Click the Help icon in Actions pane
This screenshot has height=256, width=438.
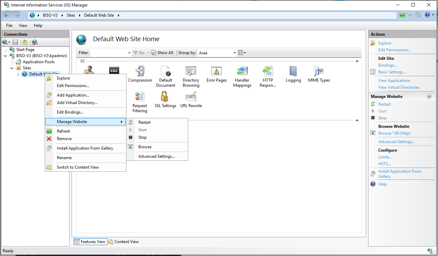(x=373, y=184)
